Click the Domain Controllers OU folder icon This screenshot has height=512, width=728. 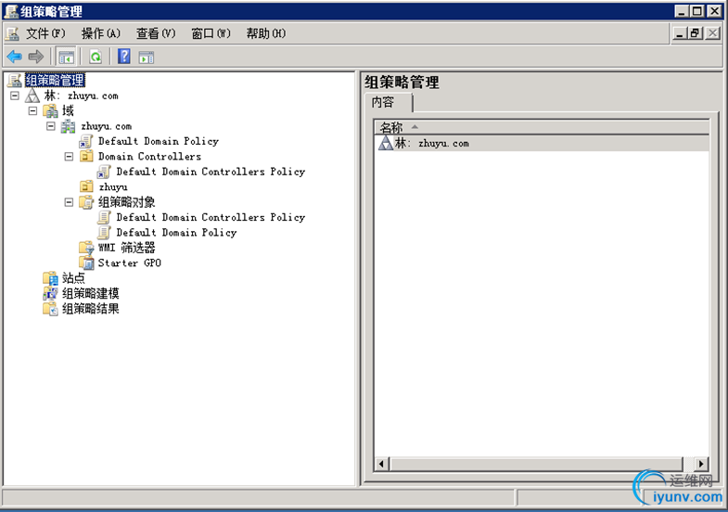(x=86, y=156)
